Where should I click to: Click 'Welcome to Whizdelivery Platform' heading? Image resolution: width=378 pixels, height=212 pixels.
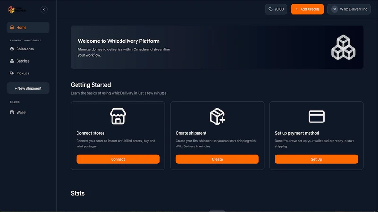tap(119, 41)
